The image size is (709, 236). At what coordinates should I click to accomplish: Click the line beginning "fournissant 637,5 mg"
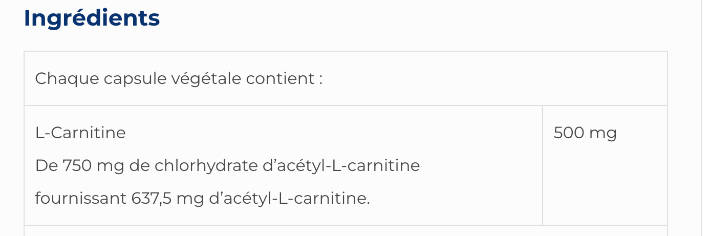tap(202, 198)
